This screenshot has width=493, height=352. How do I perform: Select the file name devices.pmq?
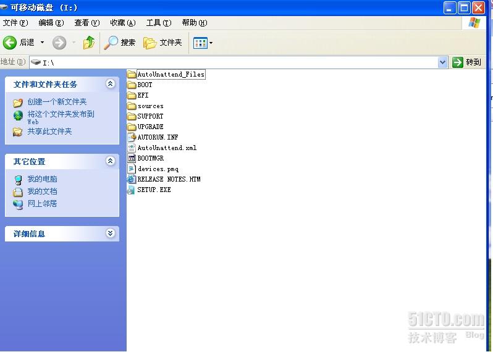pyautogui.click(x=158, y=169)
